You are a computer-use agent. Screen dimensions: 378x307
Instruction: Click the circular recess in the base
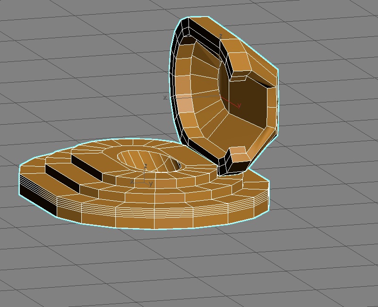[149, 161]
